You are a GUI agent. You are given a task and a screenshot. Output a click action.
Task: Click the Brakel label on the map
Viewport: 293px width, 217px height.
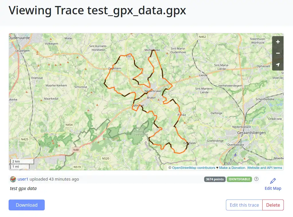point(151,98)
